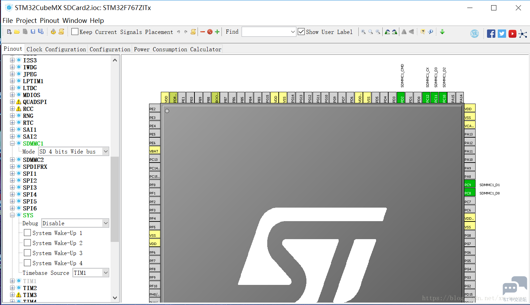This screenshot has width=530, height=305.
Task: Click the ST community network icon
Action: (x=523, y=34)
